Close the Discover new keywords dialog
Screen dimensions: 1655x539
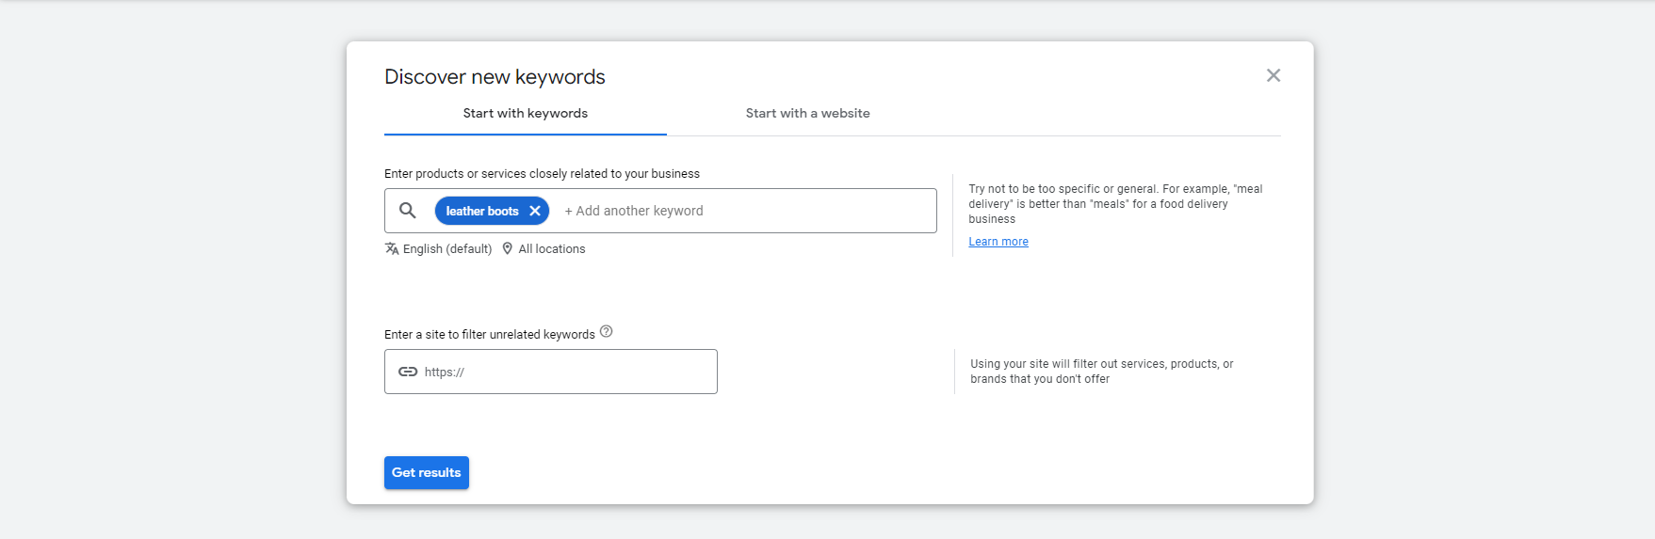(x=1273, y=75)
